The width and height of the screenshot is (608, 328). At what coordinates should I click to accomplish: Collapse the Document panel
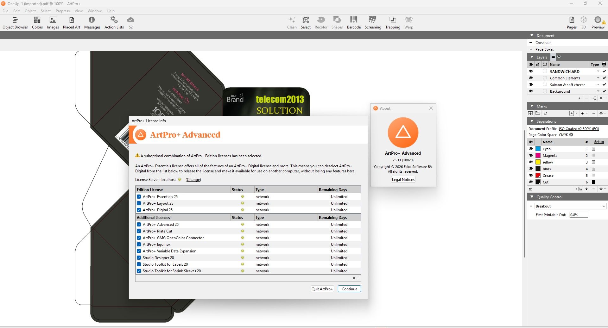pyautogui.click(x=532, y=35)
